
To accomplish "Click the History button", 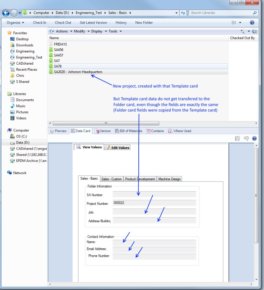I will click(x=121, y=23).
